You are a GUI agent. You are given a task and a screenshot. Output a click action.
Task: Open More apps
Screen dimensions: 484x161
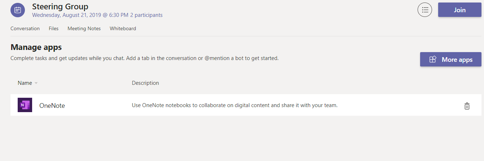click(450, 60)
